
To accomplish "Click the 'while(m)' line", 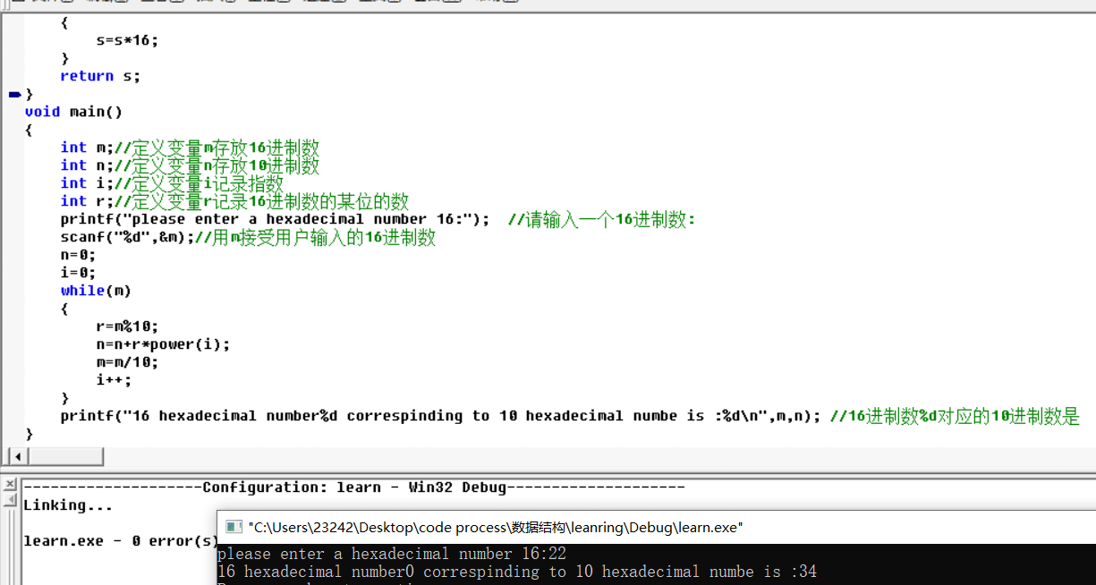I will (x=96, y=291).
